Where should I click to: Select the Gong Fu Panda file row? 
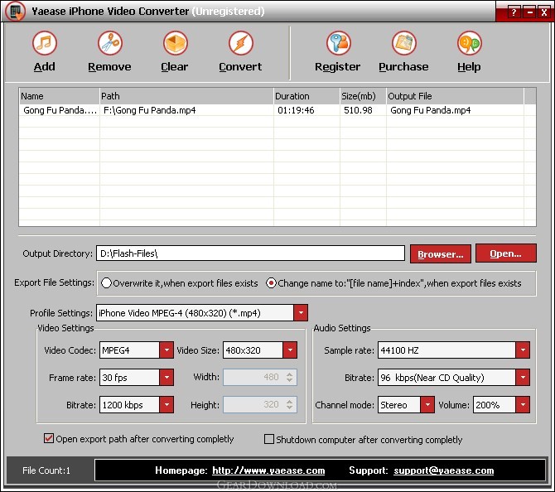277,110
